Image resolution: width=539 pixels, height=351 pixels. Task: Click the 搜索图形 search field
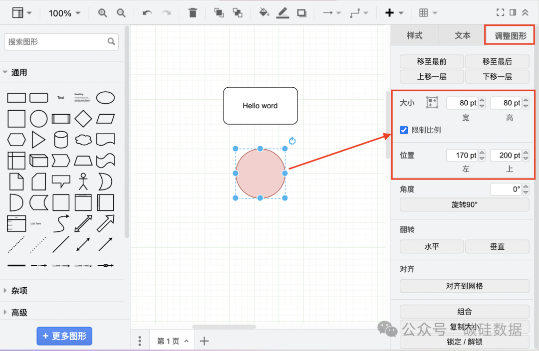point(56,42)
